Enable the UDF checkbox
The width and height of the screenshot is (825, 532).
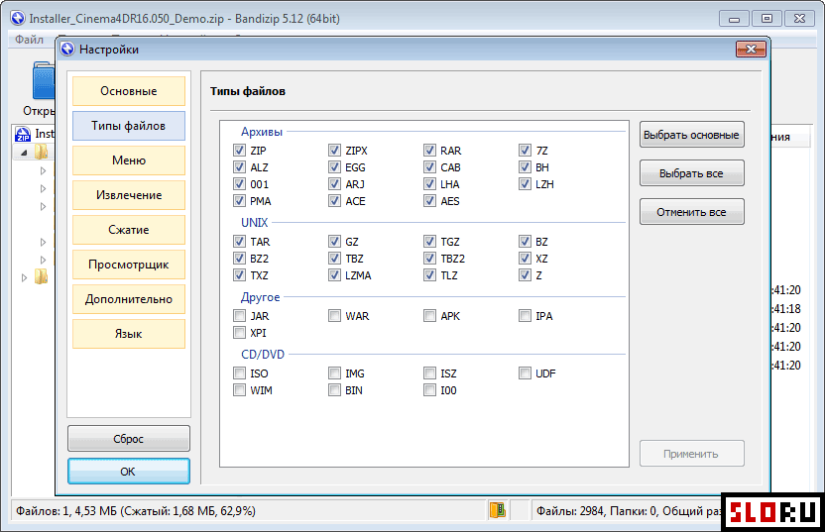pos(526,373)
